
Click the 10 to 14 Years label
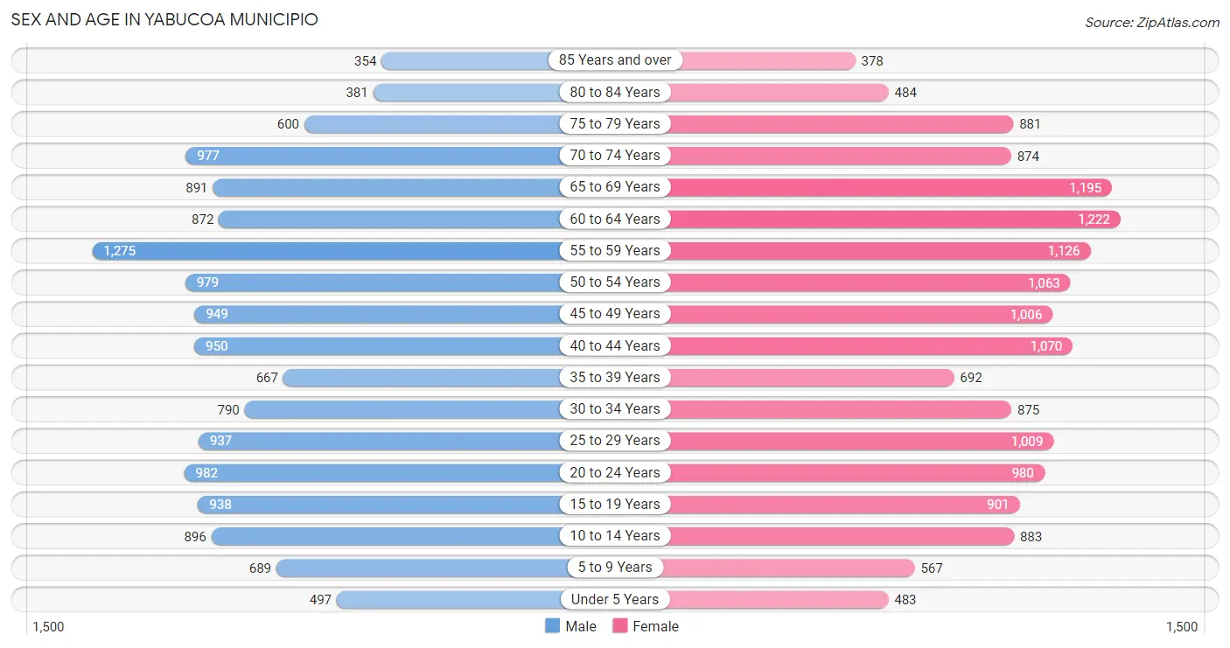point(615,536)
